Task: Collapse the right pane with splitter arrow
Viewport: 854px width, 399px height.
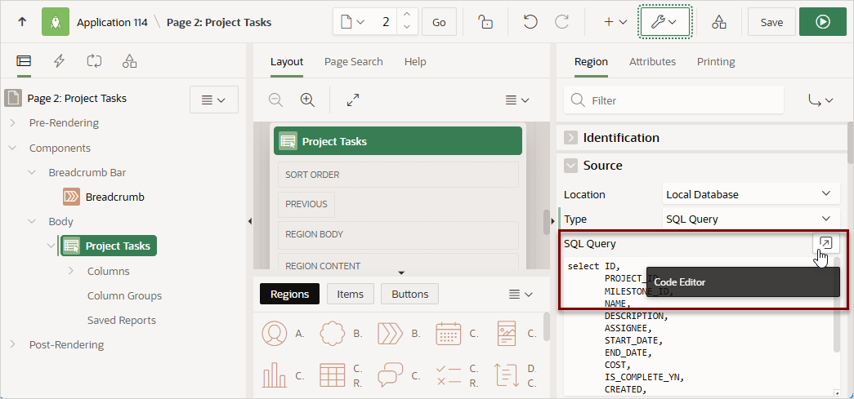Action: (x=553, y=221)
